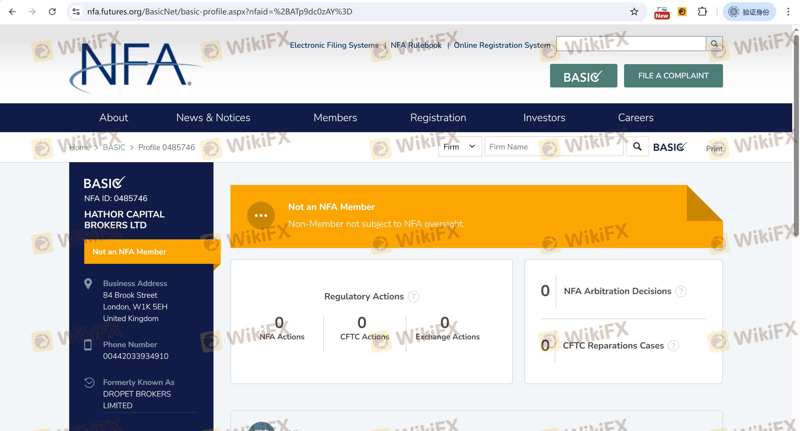This screenshot has height=431, width=800.
Task: Click CFTC Reparations Cases help icon
Action: tap(673, 345)
